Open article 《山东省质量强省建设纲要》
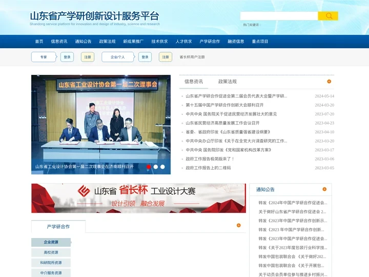This screenshot has width=369, height=277. pos(228,132)
